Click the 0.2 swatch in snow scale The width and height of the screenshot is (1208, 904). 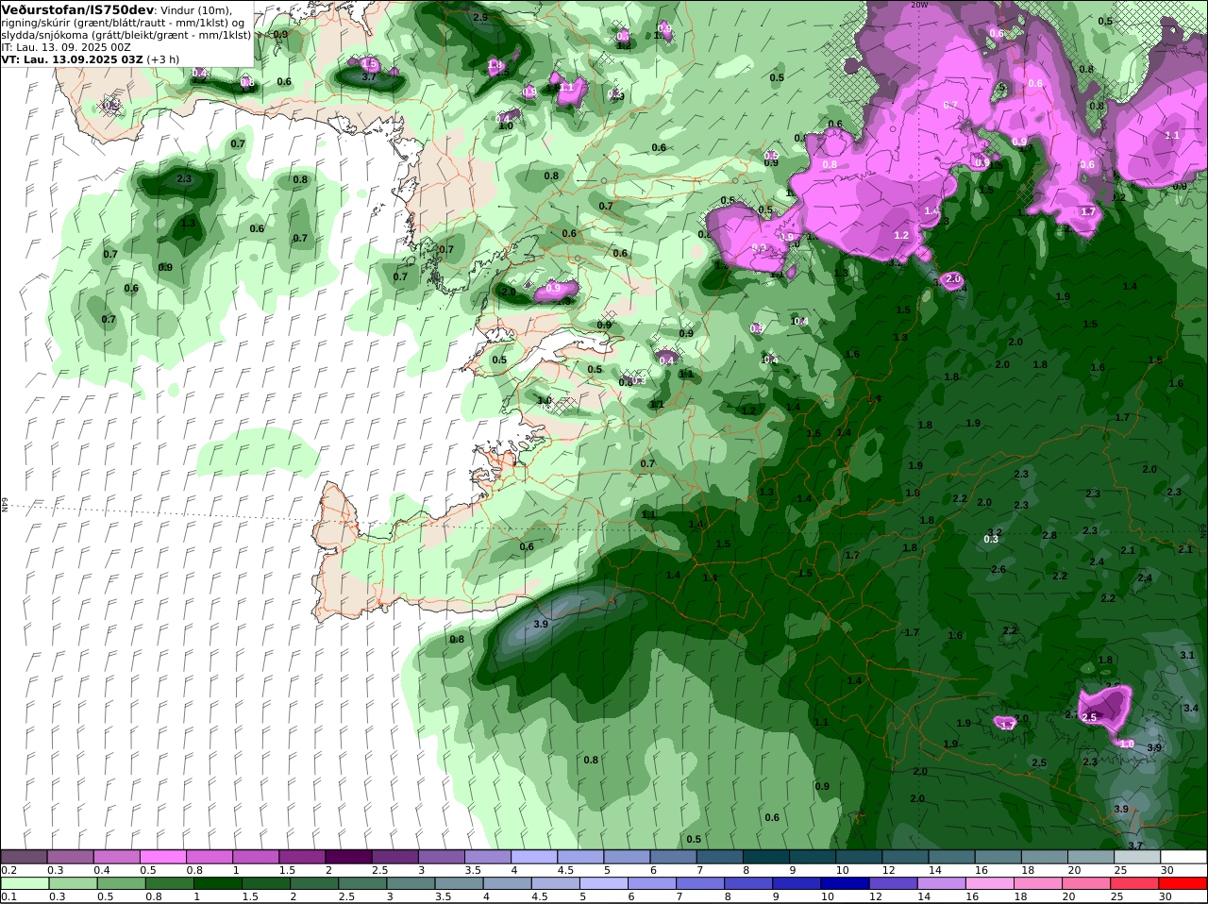[x=24, y=857]
